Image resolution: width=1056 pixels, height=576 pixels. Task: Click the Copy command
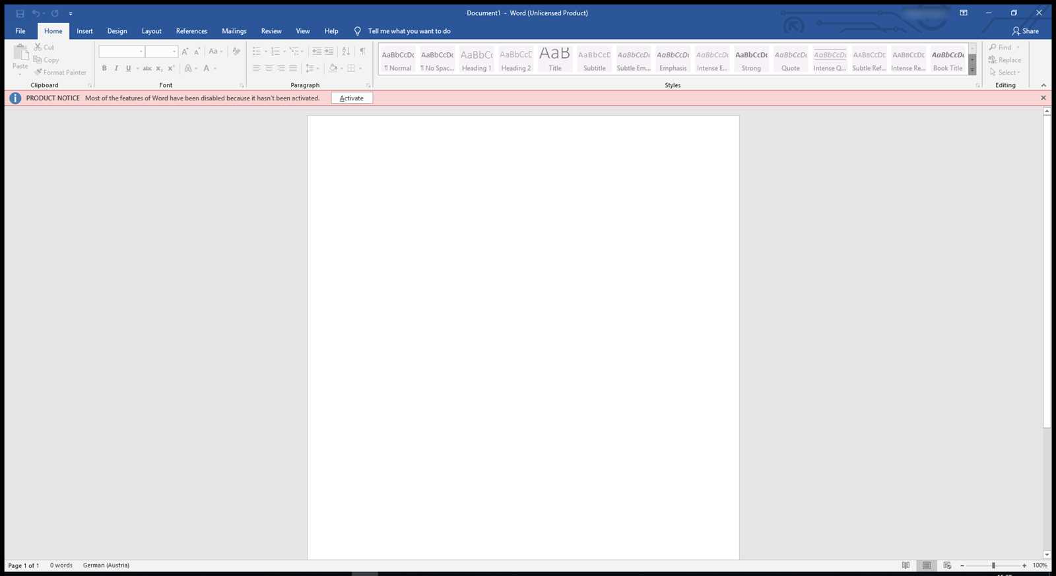pyautogui.click(x=46, y=60)
